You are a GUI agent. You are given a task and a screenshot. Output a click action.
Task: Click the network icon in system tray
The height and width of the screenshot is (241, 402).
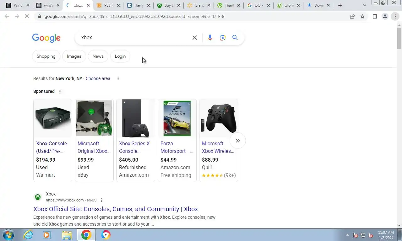tap(363, 235)
